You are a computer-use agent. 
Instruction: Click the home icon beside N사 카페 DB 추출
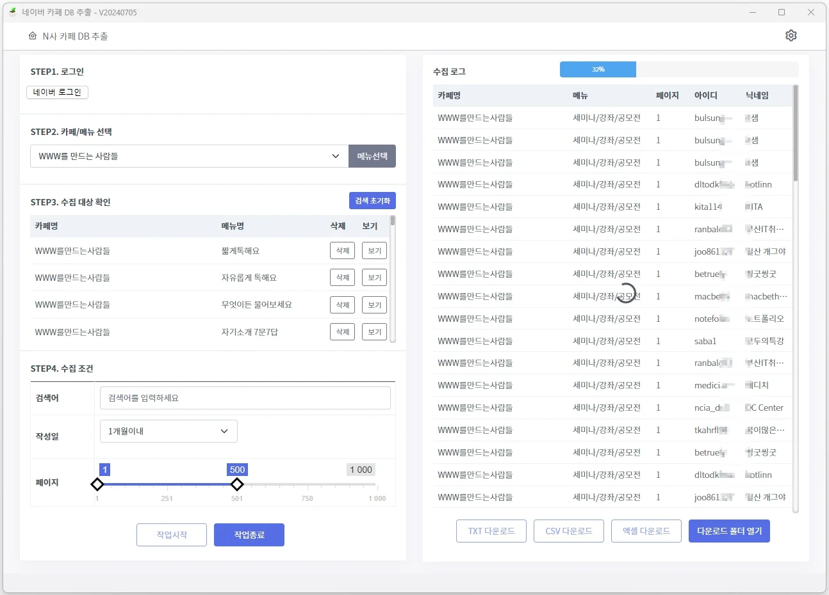pos(33,36)
